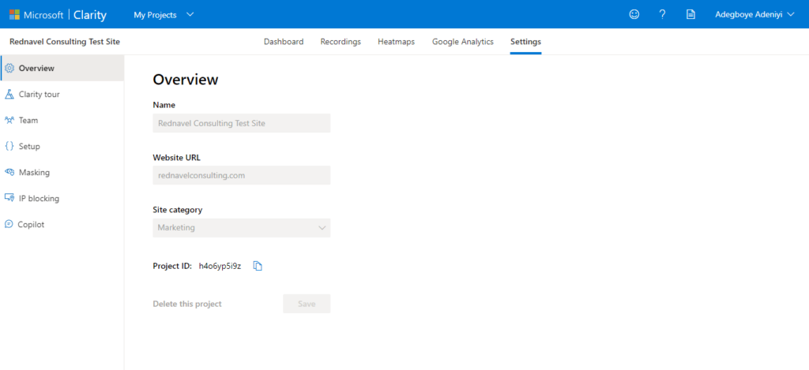Viewport: 809px width, 370px height.
Task: Switch to the Recordings tab
Action: (341, 42)
